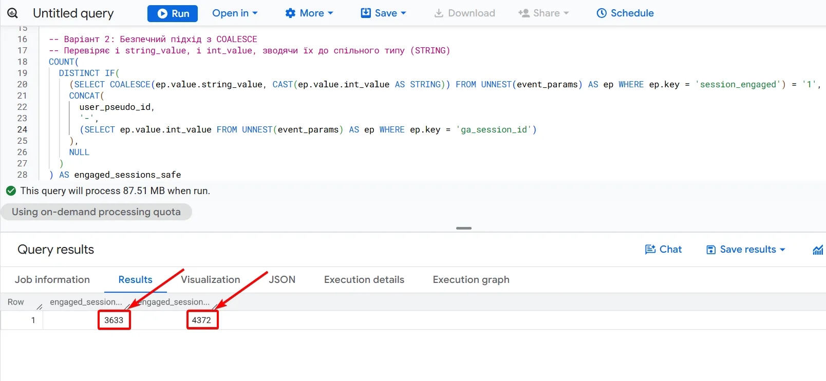Schedule the query
The height and width of the screenshot is (381, 826).
pyautogui.click(x=625, y=13)
